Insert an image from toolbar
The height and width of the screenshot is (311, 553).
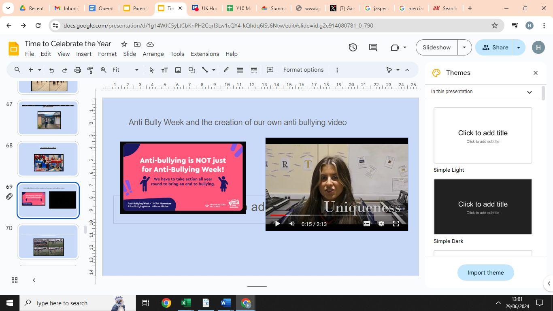178,70
